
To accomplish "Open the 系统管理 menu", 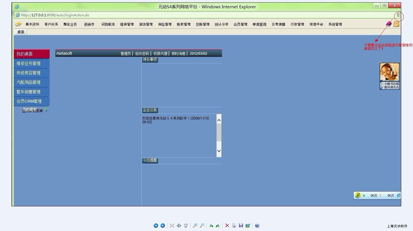I will click(335, 24).
